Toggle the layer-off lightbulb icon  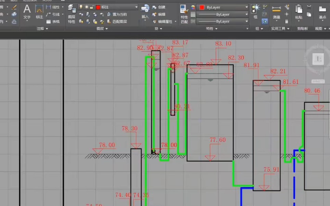coord(81,7)
